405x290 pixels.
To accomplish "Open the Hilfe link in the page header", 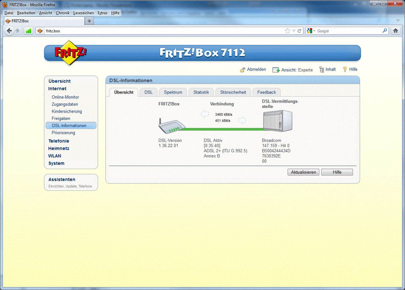I will click(353, 70).
